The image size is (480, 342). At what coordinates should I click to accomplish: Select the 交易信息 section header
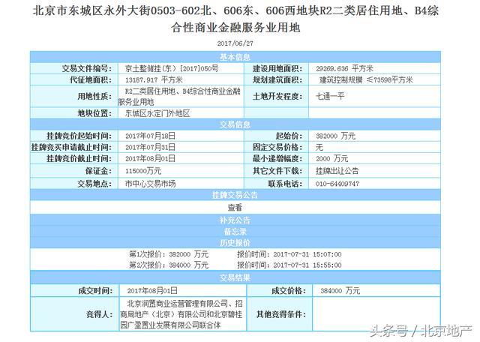235,124
